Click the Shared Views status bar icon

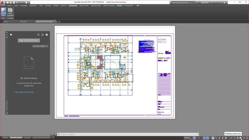click(240, 138)
